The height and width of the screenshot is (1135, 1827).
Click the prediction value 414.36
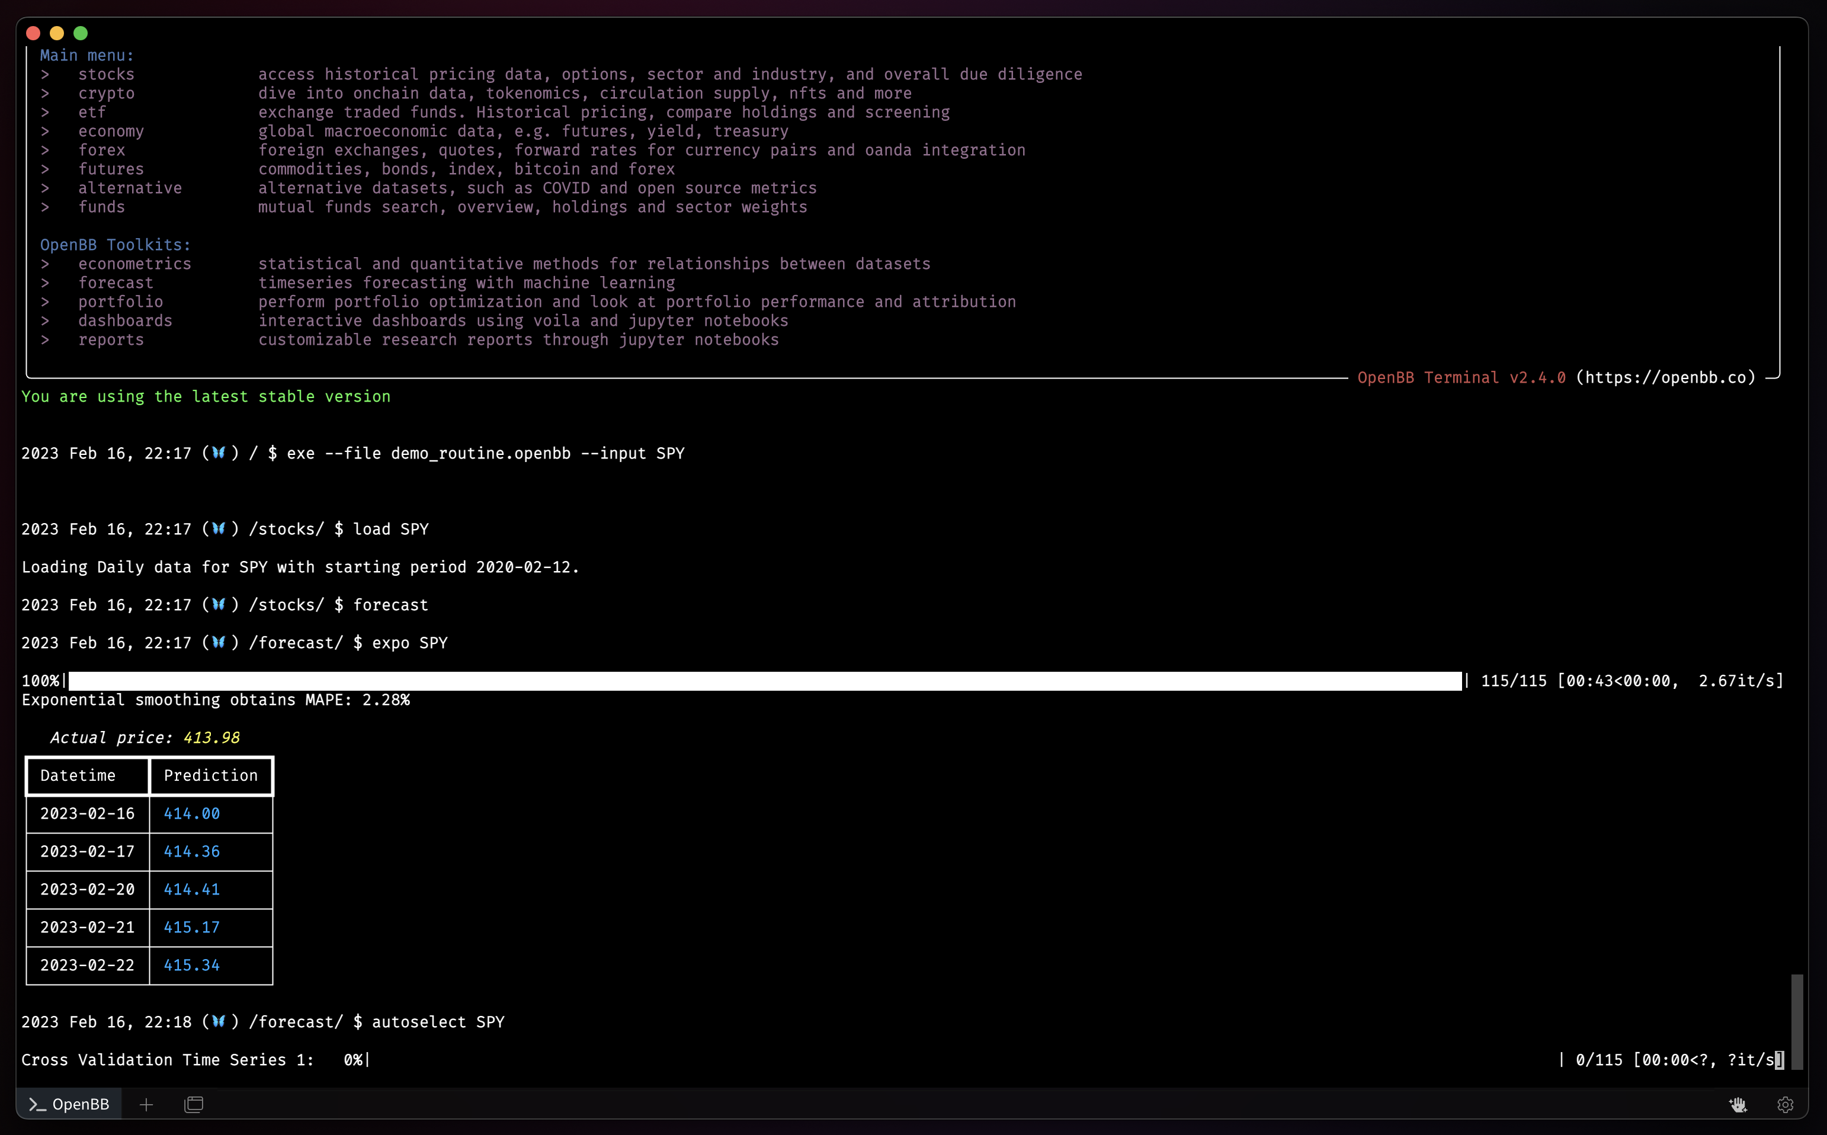191,851
